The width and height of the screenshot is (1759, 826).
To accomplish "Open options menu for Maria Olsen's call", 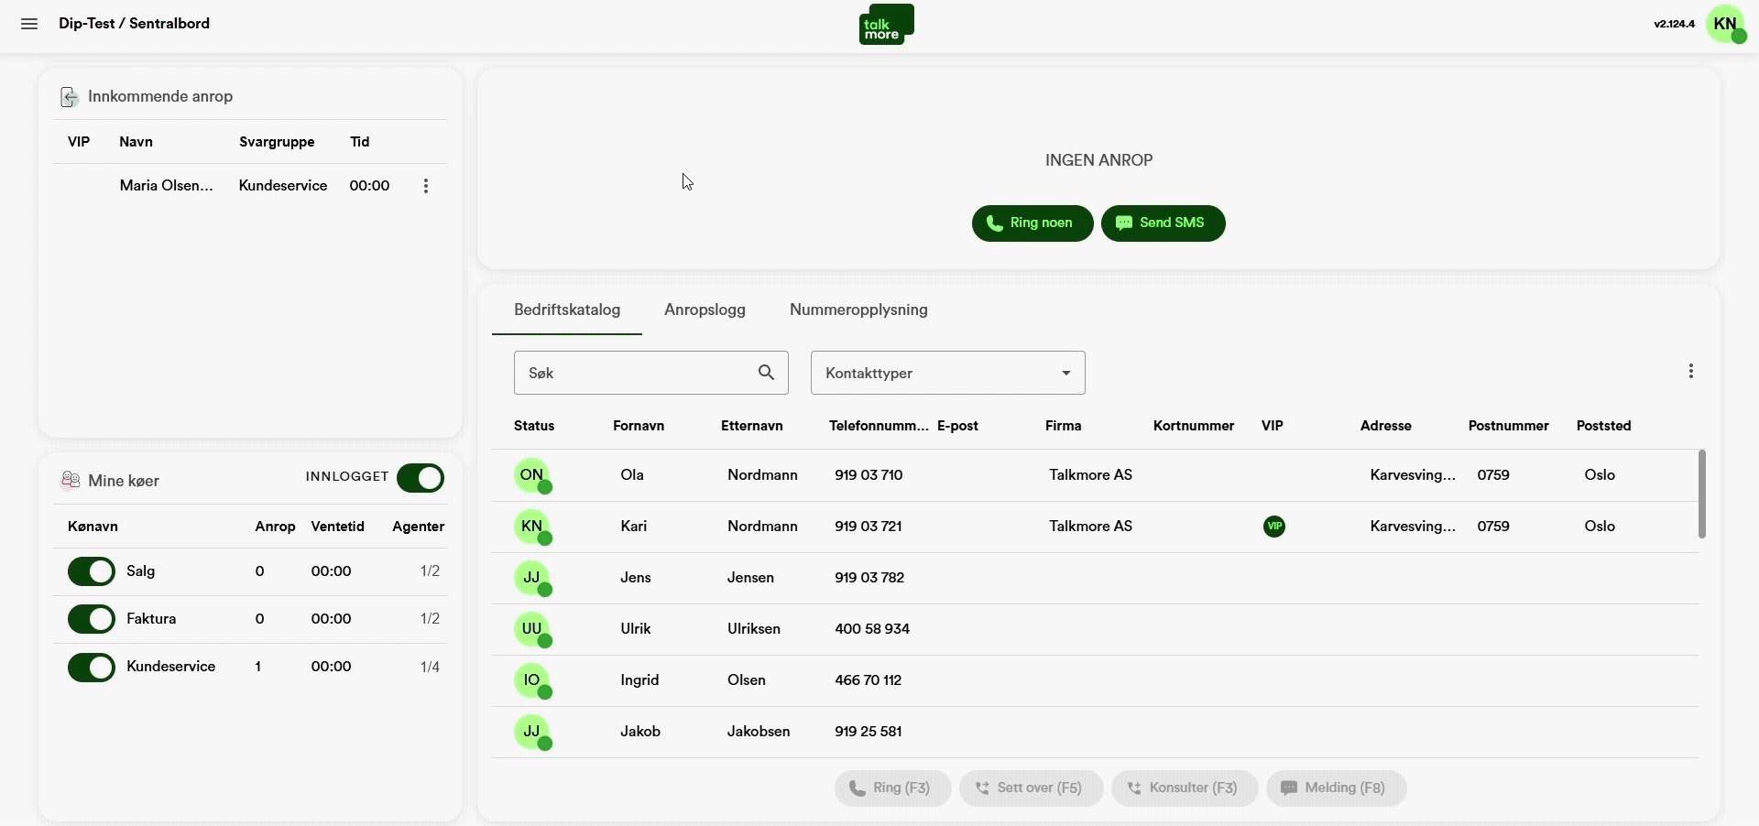I will (425, 186).
